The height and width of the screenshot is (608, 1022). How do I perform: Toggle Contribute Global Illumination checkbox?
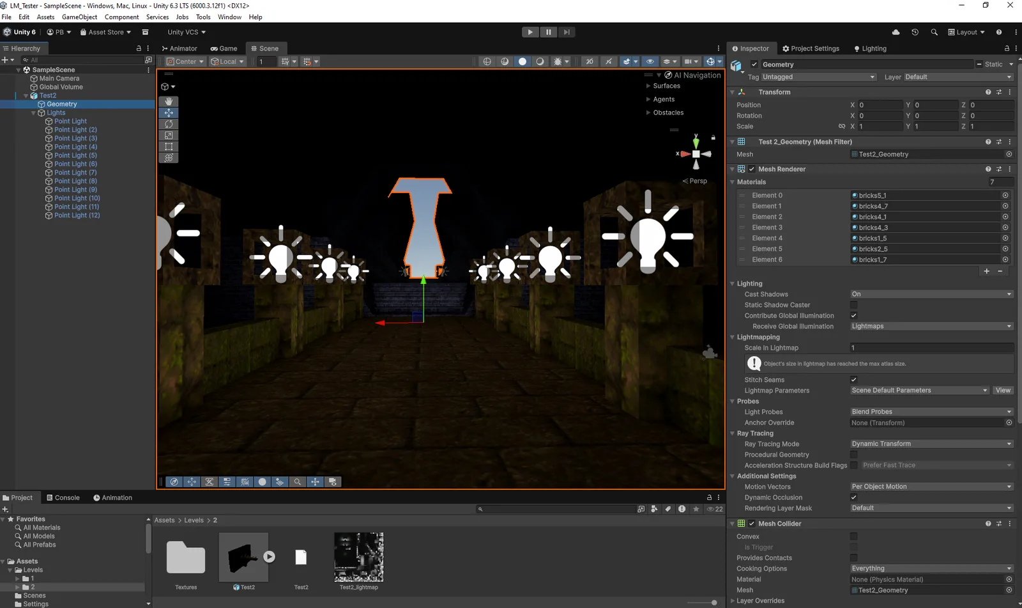pyautogui.click(x=854, y=316)
